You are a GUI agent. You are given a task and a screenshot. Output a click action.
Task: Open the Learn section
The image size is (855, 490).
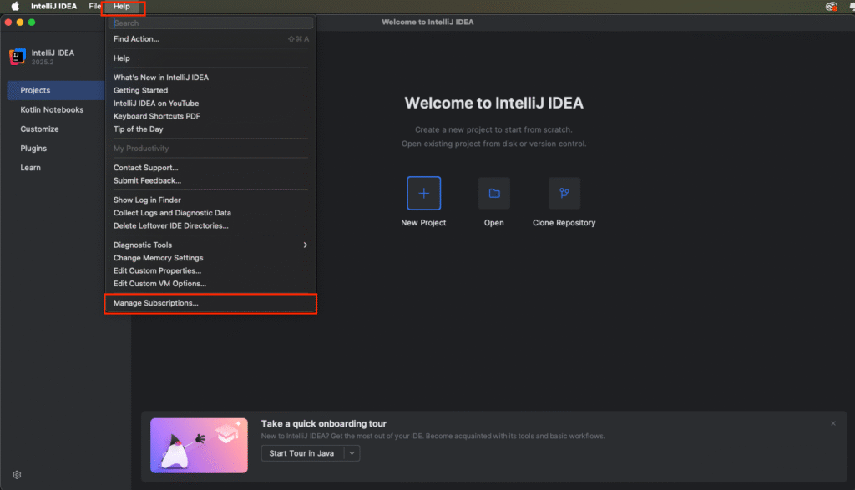point(30,167)
